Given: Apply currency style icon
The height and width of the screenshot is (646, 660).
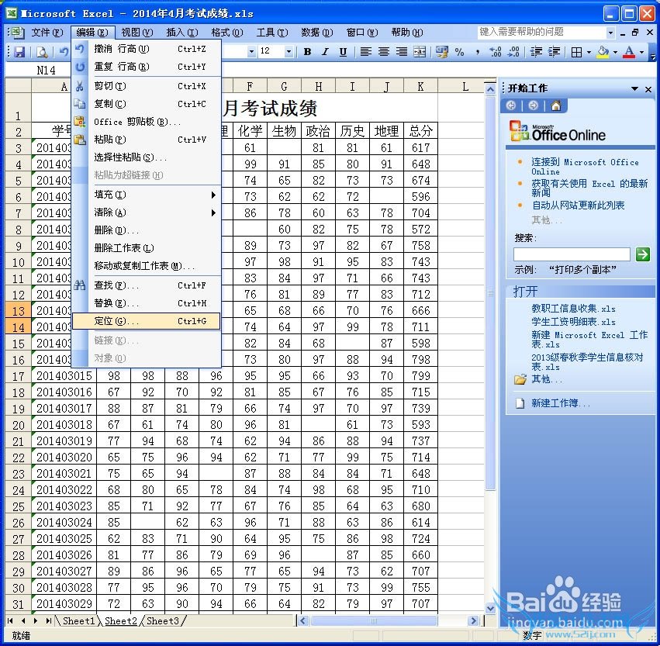Looking at the screenshot, I should tap(441, 52).
